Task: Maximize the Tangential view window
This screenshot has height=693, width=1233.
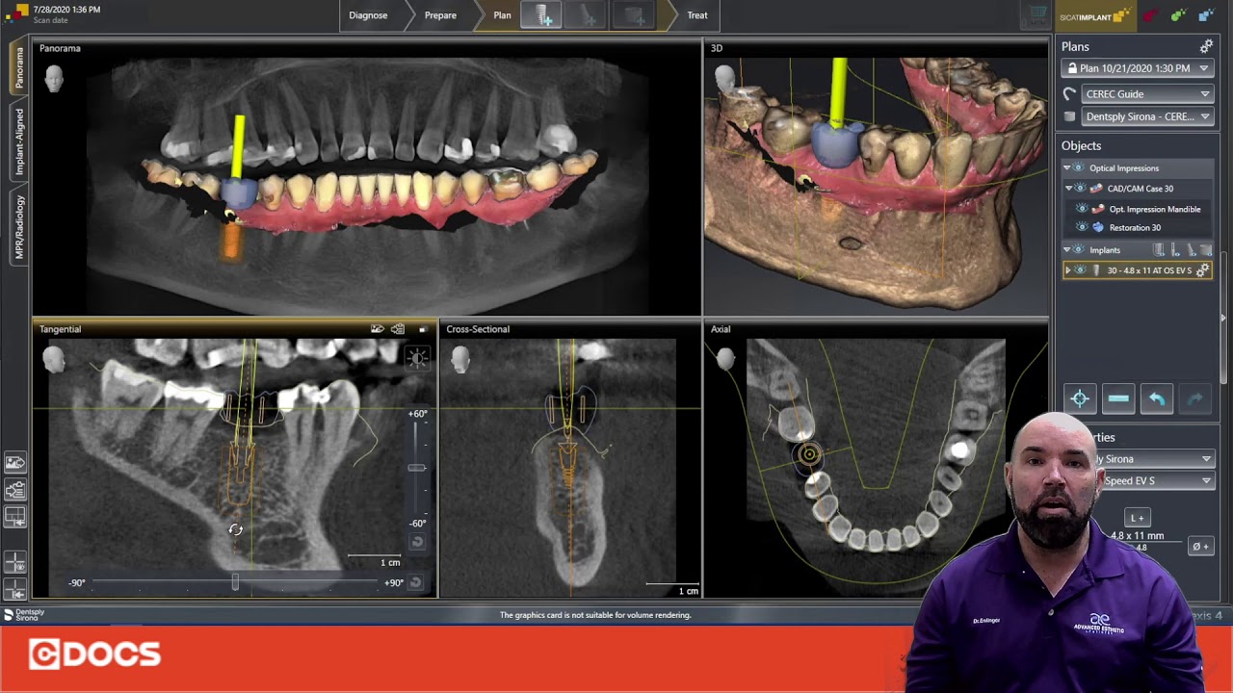Action: click(x=422, y=329)
